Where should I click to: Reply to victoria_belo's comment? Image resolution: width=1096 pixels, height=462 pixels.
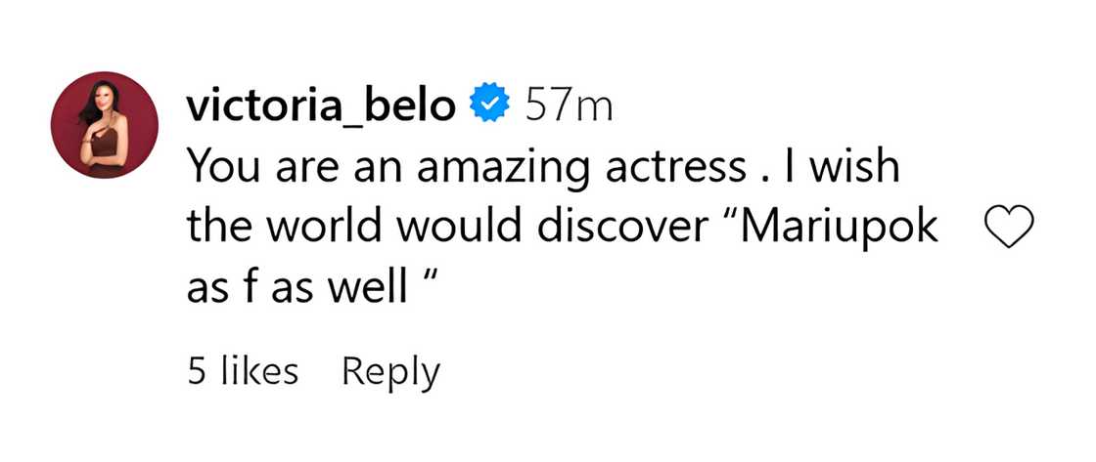point(389,371)
